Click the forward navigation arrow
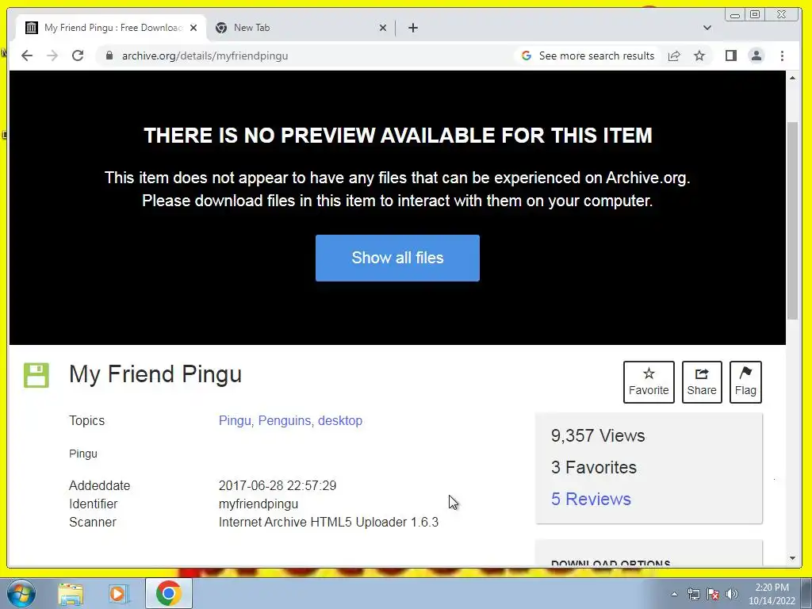The width and height of the screenshot is (812, 609). (x=52, y=56)
